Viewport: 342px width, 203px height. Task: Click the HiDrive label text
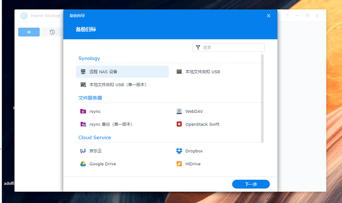193,164
